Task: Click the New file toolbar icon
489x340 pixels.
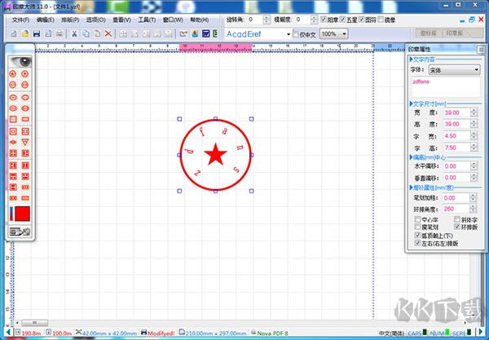Action: point(15,33)
